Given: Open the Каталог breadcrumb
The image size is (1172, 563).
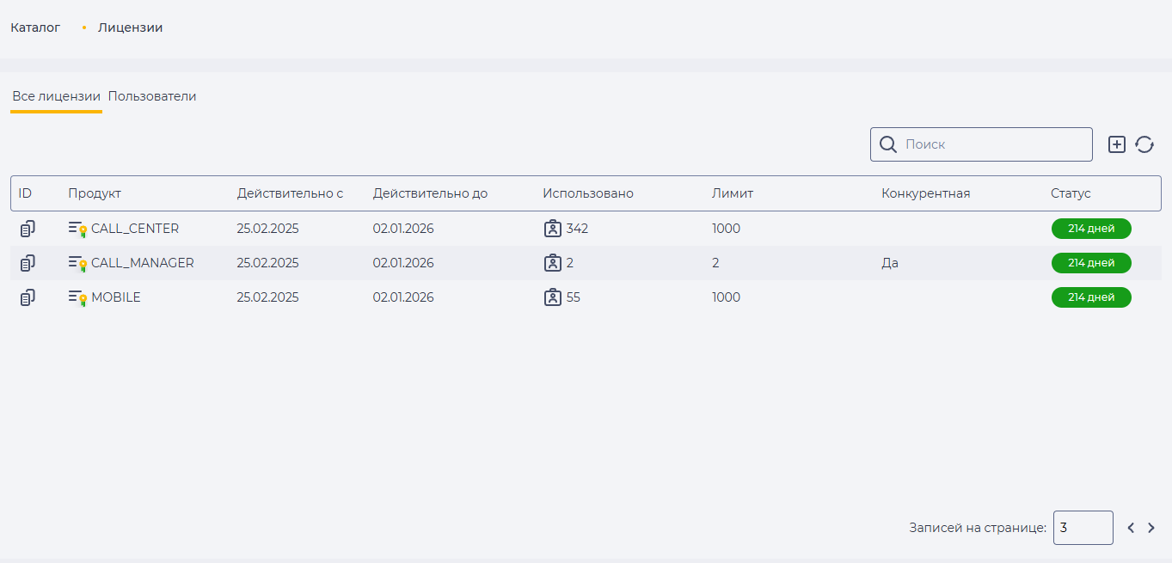Looking at the screenshot, I should (x=35, y=28).
